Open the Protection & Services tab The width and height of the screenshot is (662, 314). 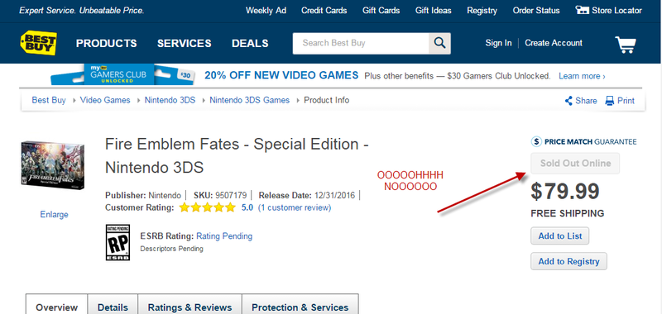pos(300,307)
